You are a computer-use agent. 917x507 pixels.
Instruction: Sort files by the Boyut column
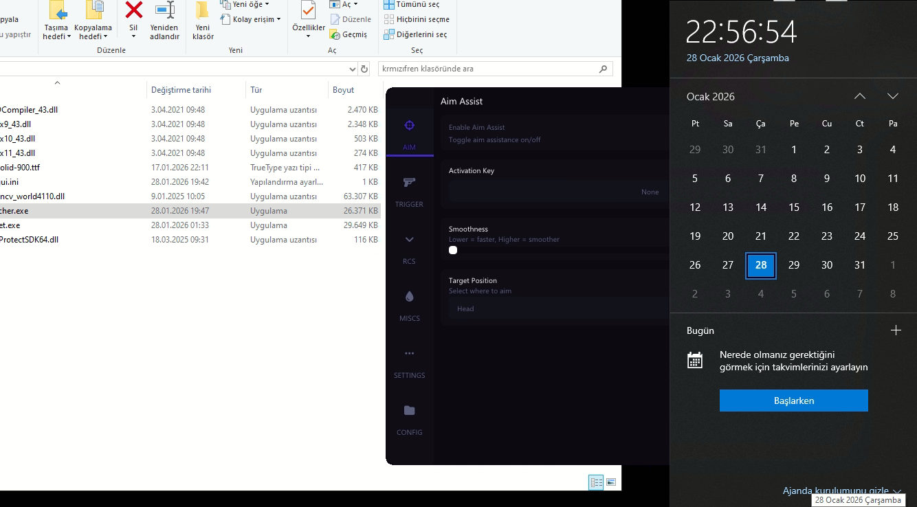[x=355, y=90]
